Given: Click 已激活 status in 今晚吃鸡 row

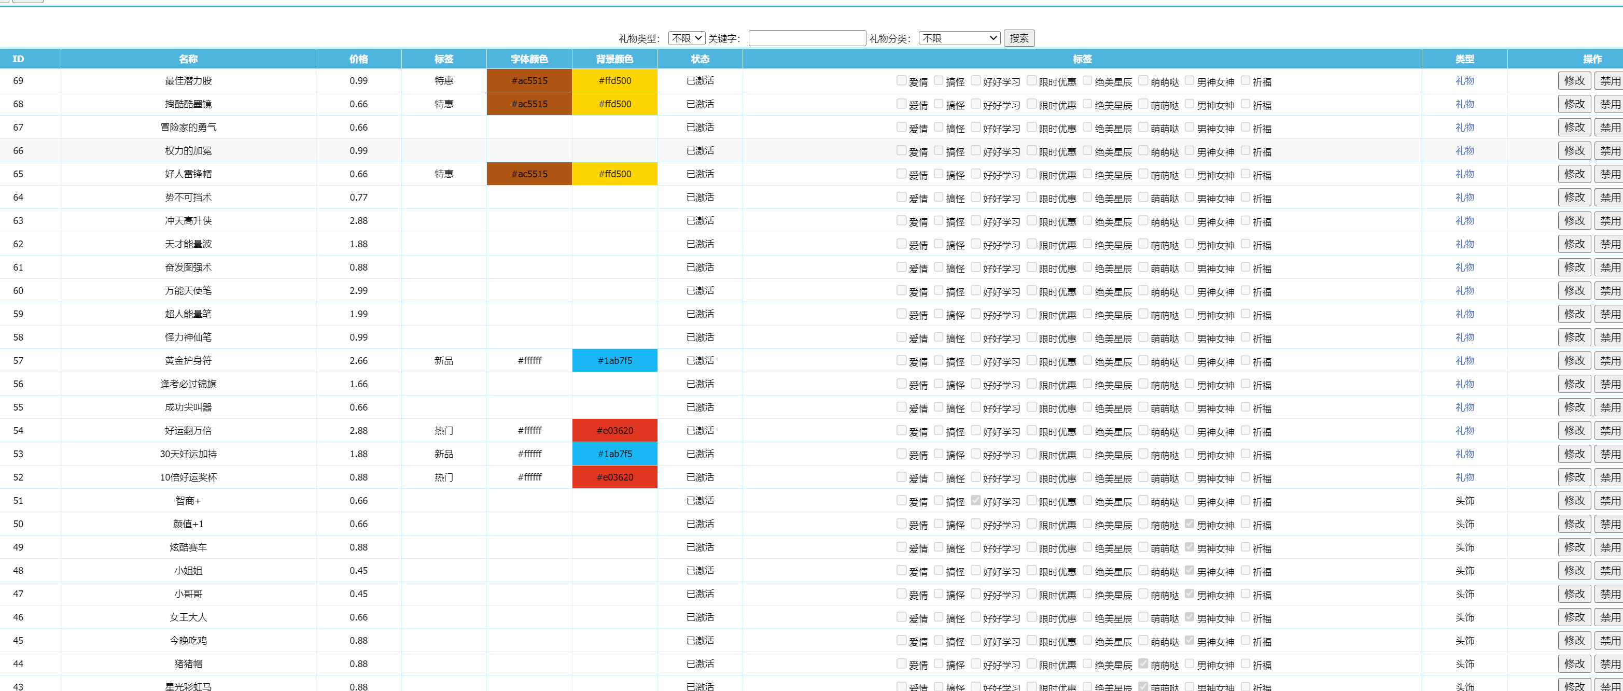Looking at the screenshot, I should point(700,640).
